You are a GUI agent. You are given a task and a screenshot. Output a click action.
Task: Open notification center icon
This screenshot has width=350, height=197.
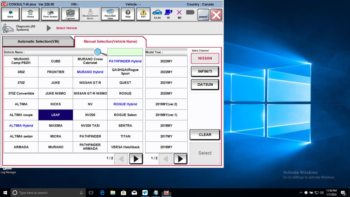click(343, 193)
